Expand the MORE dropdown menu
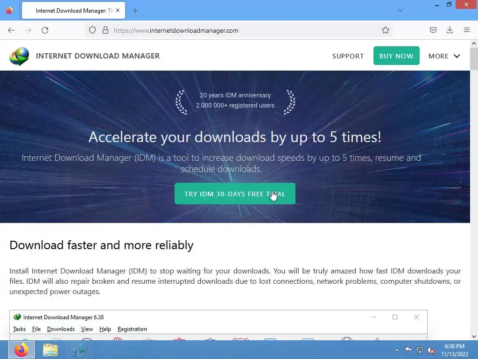 click(x=444, y=56)
